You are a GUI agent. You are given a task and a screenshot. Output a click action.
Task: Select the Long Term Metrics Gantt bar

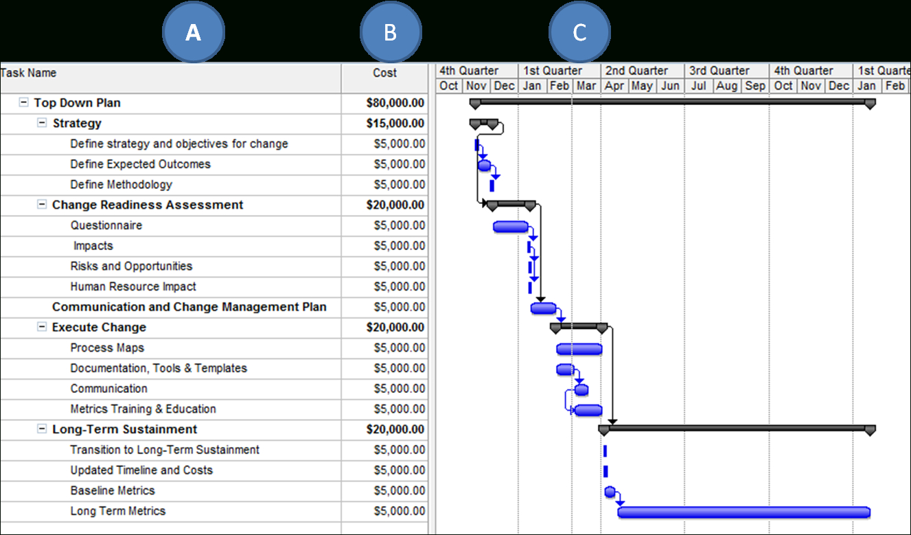744,512
